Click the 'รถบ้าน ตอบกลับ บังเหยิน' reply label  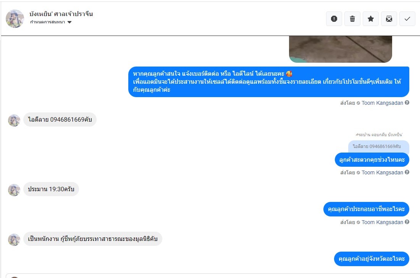[379, 135]
